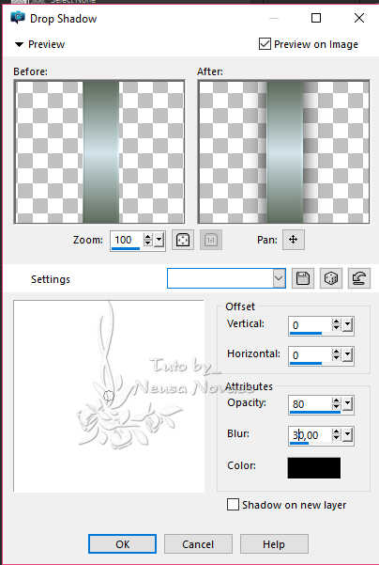Click the Vertical offset input field
This screenshot has width=379, height=565.
[x=311, y=325]
